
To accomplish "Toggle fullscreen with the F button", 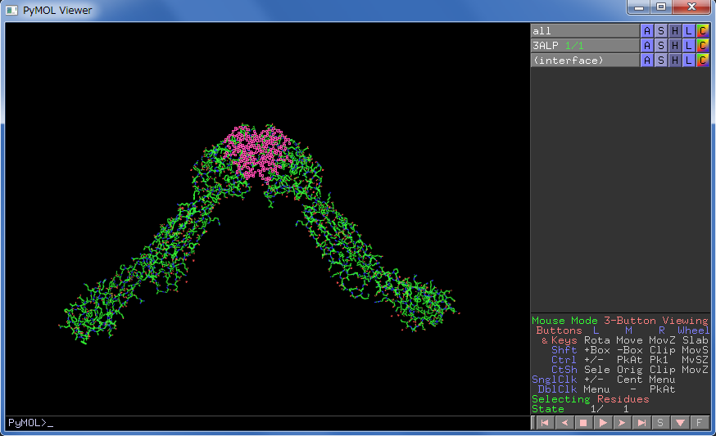I will point(700,422).
